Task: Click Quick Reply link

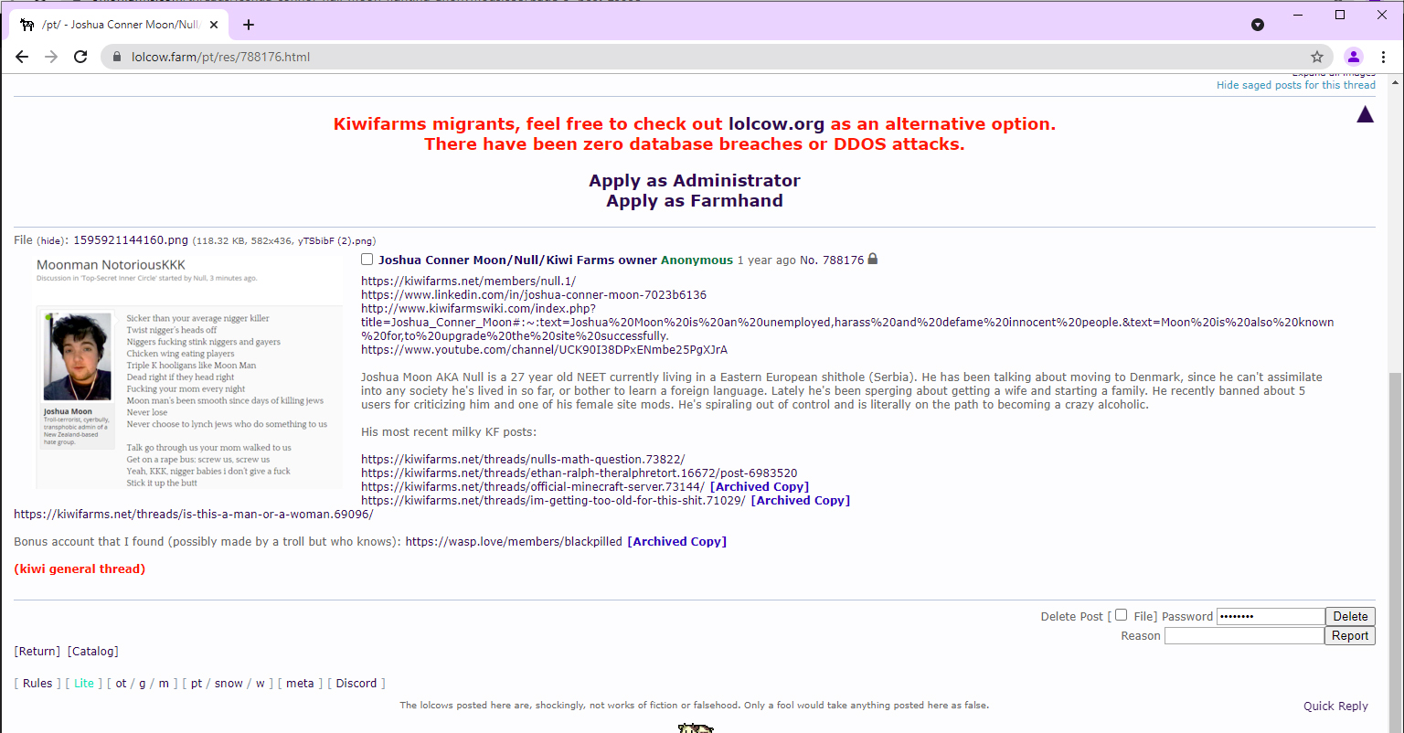Action: (1335, 706)
